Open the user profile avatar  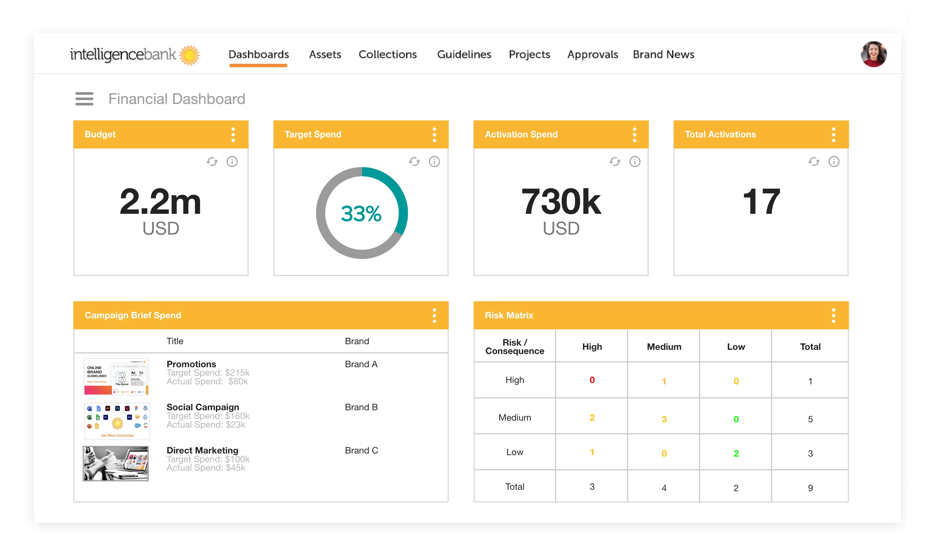click(x=873, y=54)
